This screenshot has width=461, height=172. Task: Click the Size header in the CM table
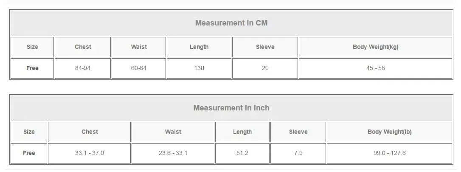click(x=32, y=47)
